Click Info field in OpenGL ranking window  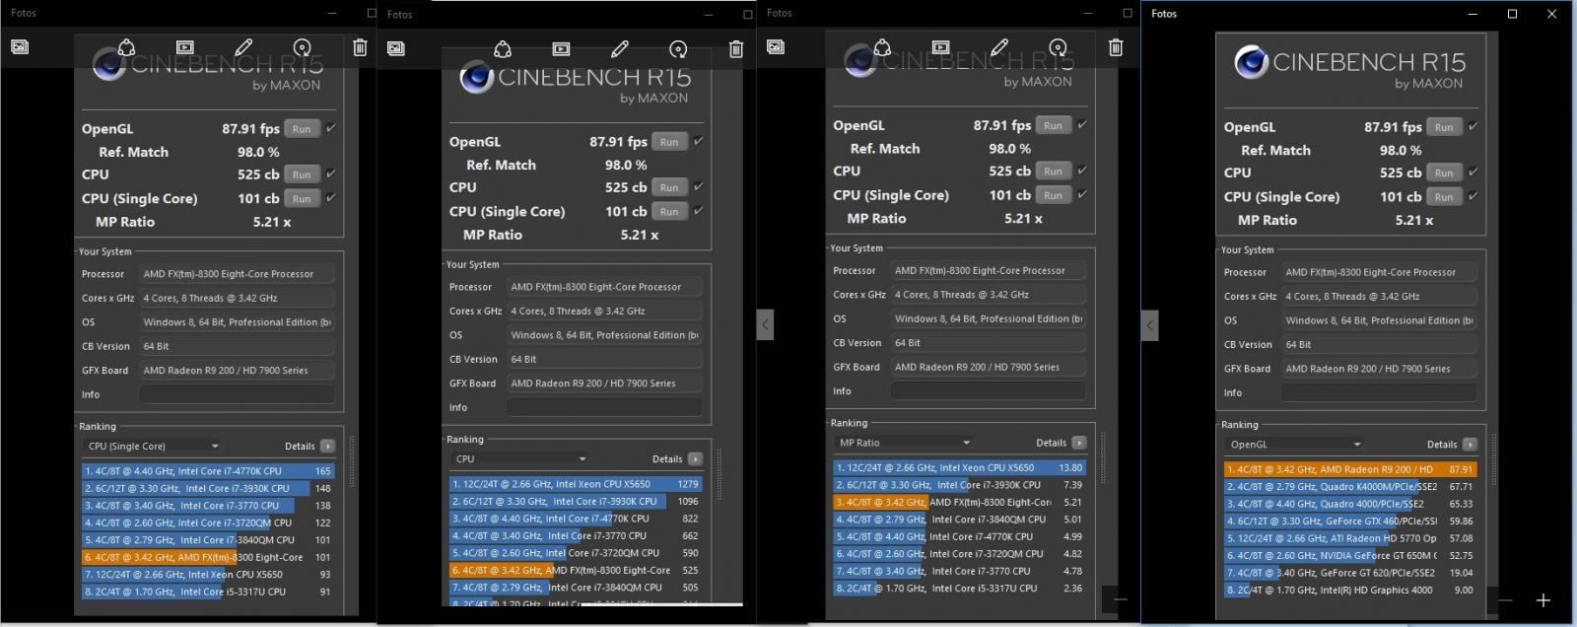click(x=1379, y=392)
